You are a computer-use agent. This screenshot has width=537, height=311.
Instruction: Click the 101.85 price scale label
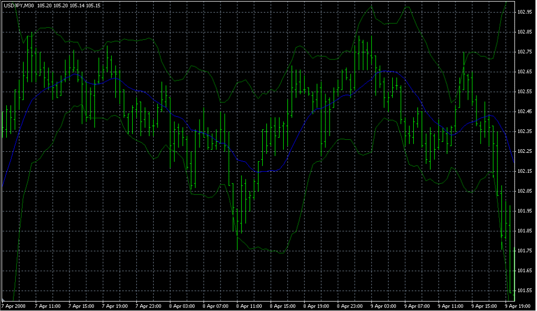coord(525,231)
